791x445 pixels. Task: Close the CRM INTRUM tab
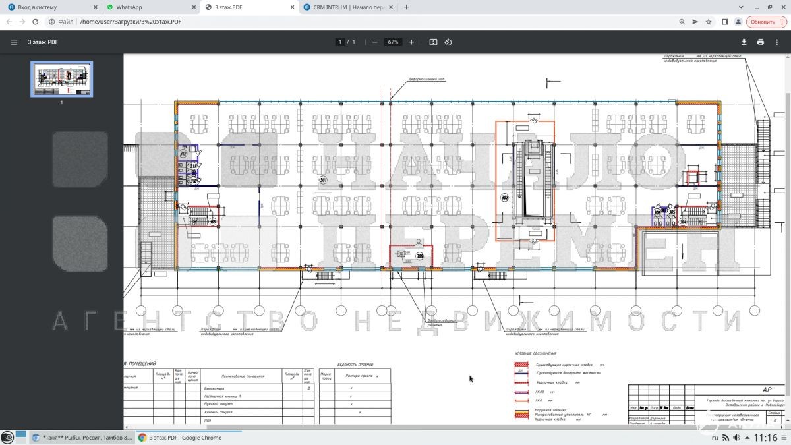(391, 7)
